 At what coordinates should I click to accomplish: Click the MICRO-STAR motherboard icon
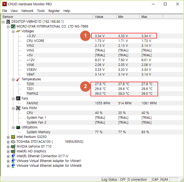coord(13,26)
